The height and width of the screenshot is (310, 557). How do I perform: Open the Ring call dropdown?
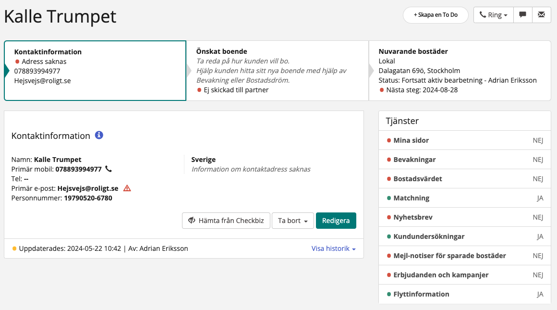[x=493, y=15]
